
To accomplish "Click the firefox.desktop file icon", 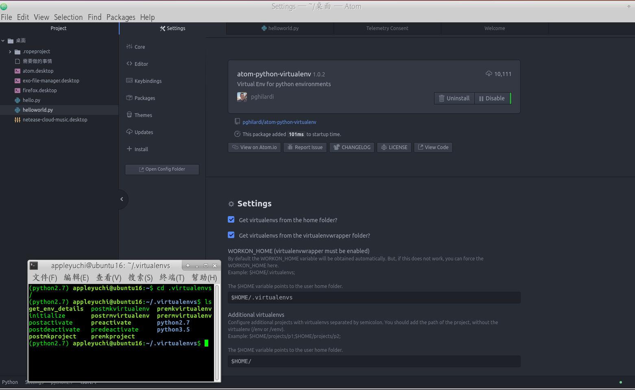I will 17,90.
